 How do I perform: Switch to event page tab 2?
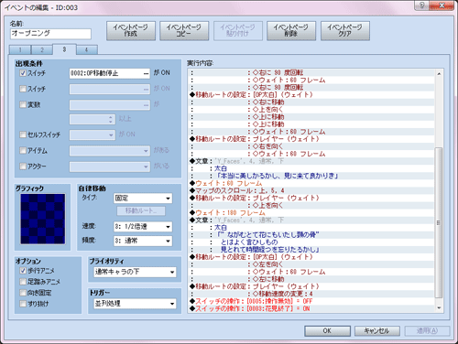[42, 49]
